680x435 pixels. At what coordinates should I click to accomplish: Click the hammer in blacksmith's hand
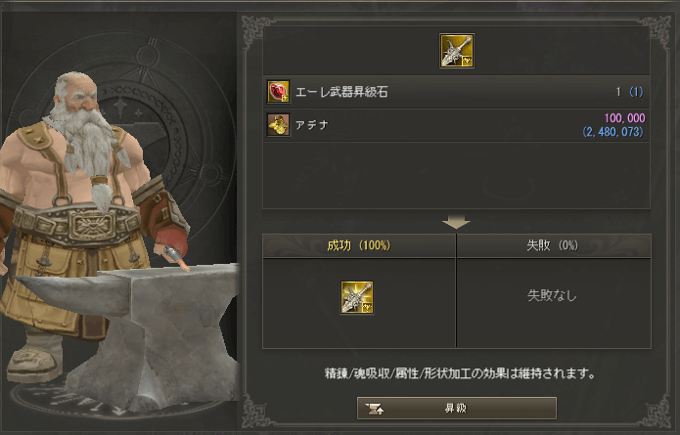(177, 257)
